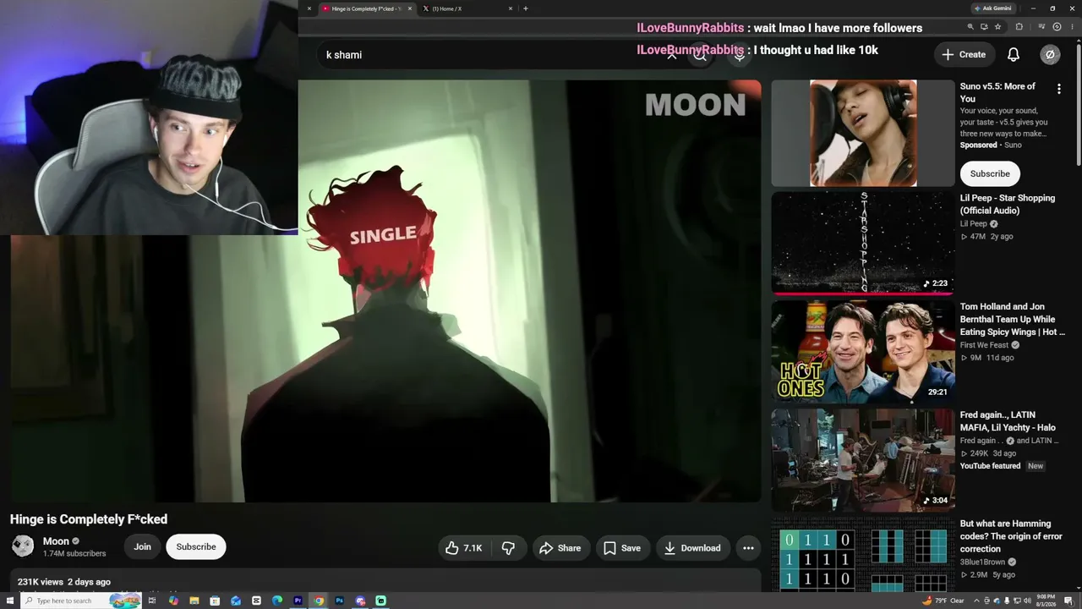Open 'But what are Hamming codes?' title
The width and height of the screenshot is (1082, 609).
[1011, 535]
